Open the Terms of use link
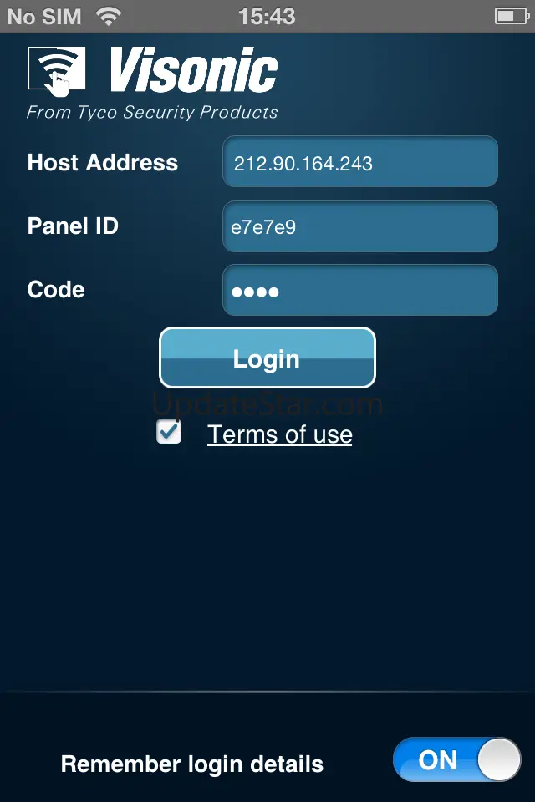The height and width of the screenshot is (802, 535). coord(279,434)
